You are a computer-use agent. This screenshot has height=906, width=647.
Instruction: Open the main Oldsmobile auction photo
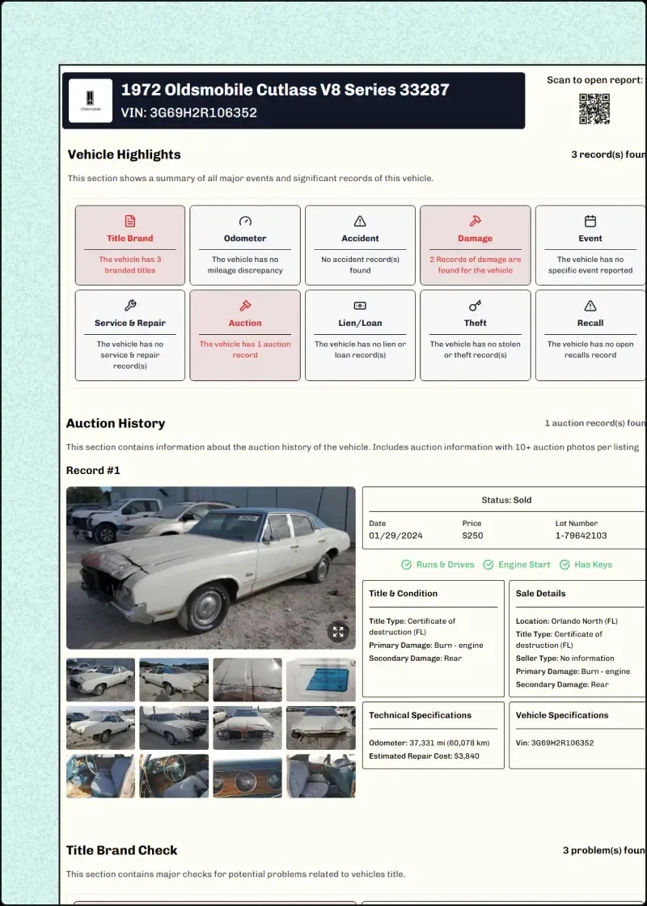tap(211, 567)
